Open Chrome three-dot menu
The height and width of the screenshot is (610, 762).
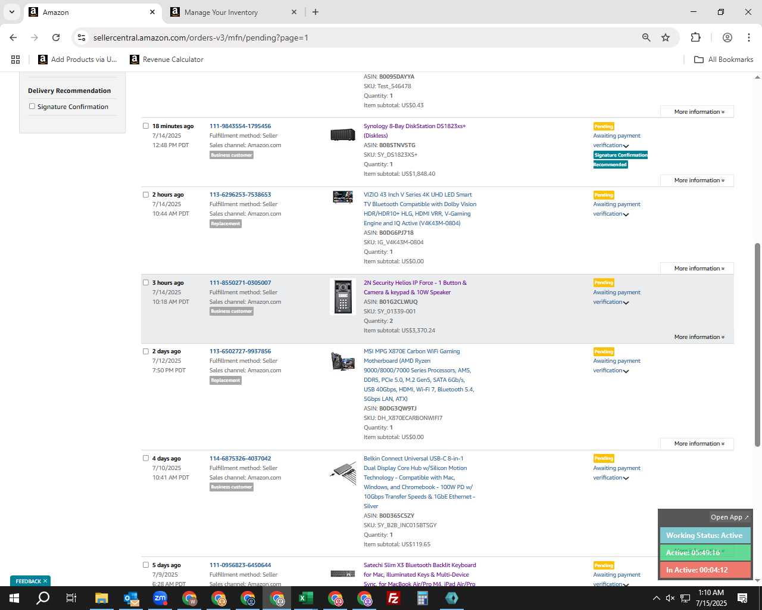(x=748, y=38)
